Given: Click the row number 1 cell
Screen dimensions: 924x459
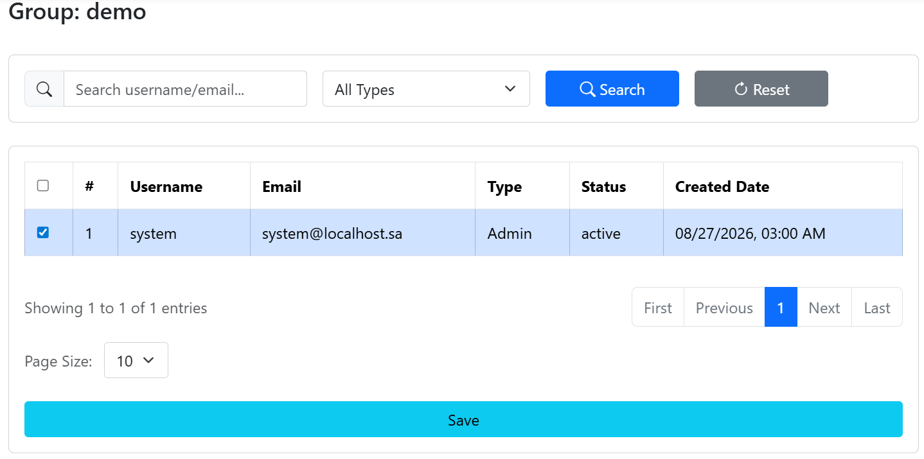Looking at the screenshot, I should (x=96, y=233).
